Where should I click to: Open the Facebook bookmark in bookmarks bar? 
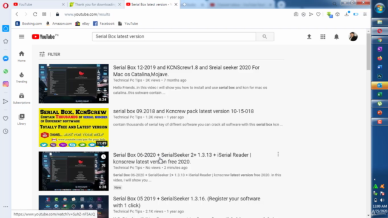point(104,24)
